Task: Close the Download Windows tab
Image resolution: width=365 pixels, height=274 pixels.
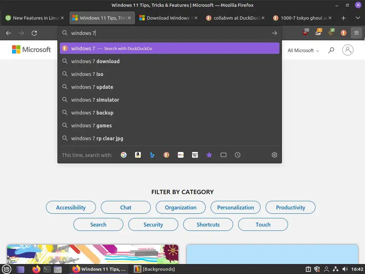Action: (x=196, y=18)
